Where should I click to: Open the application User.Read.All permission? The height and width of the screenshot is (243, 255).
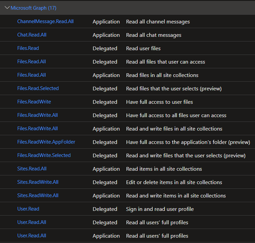(32, 236)
